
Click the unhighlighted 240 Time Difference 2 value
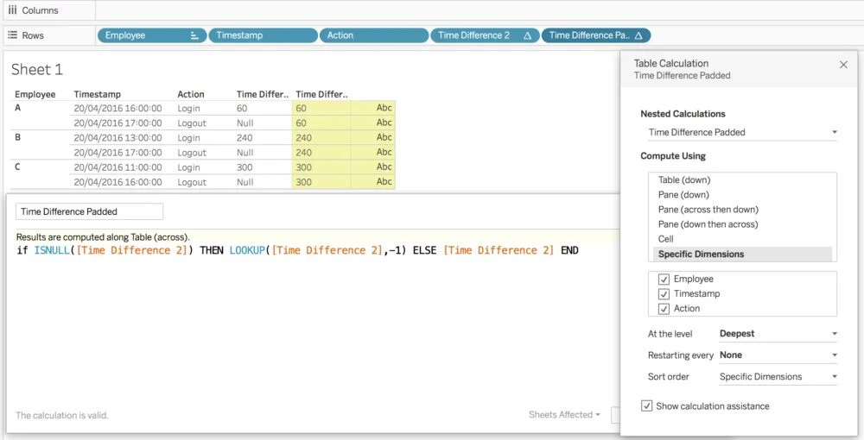pyautogui.click(x=245, y=138)
